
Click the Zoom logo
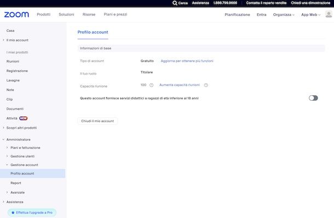[x=16, y=14]
